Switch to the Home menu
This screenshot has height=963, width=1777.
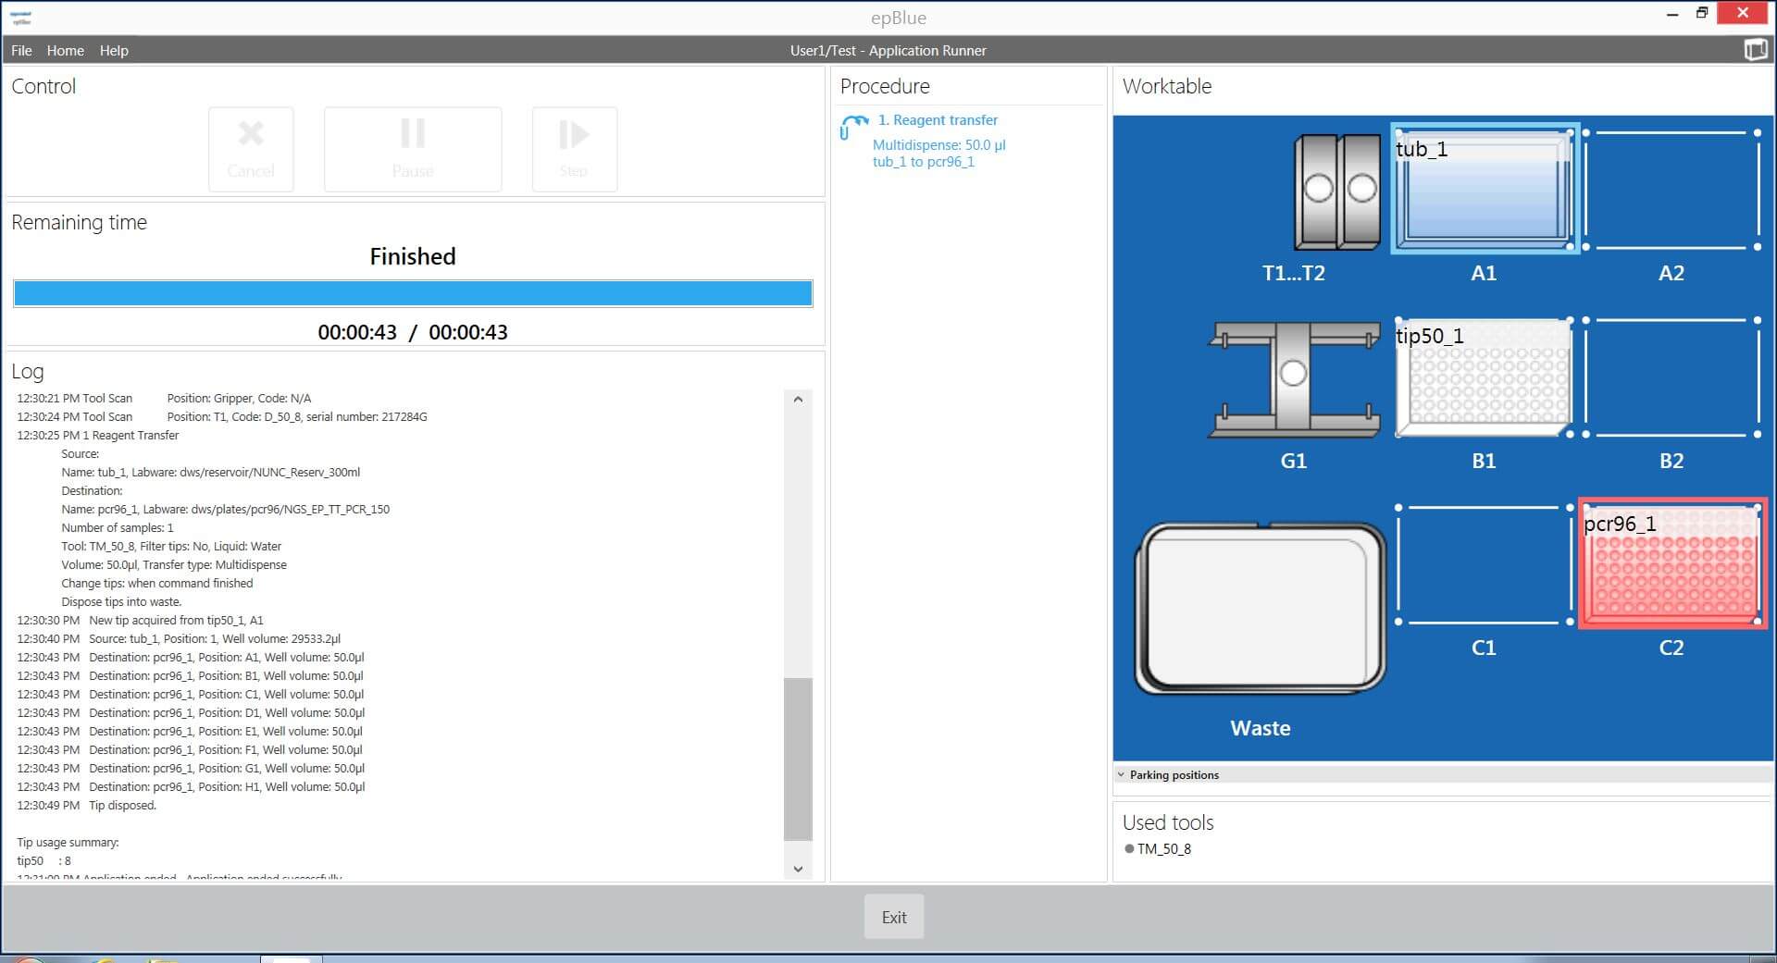point(65,50)
